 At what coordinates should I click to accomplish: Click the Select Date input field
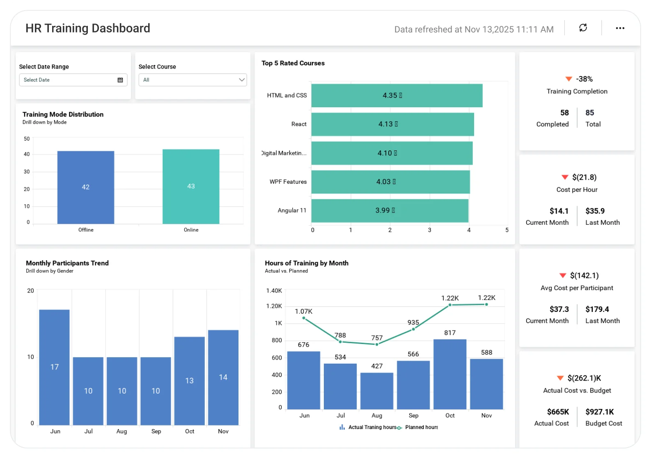(x=73, y=80)
